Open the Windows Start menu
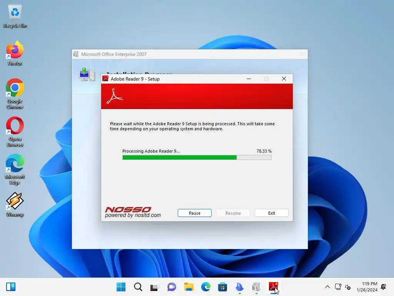 [121, 287]
